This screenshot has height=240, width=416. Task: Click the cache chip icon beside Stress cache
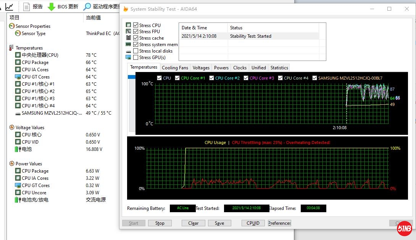tap(128, 38)
